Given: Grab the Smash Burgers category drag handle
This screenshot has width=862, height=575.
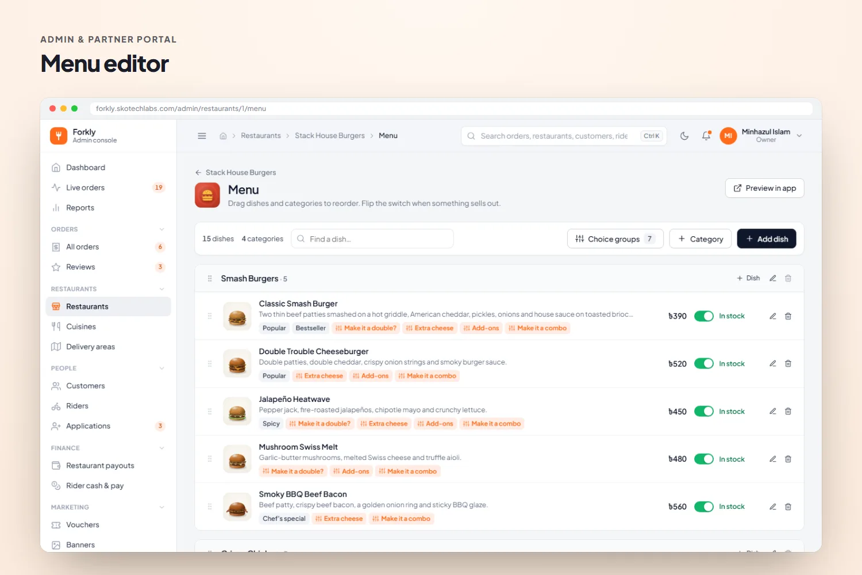Looking at the screenshot, I should [210, 278].
